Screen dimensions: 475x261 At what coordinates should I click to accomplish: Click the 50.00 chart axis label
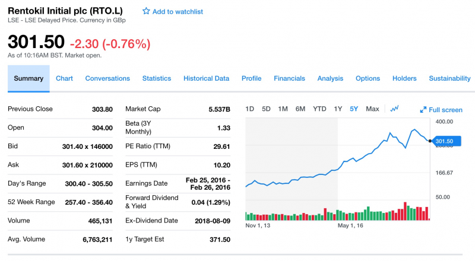(x=442, y=197)
